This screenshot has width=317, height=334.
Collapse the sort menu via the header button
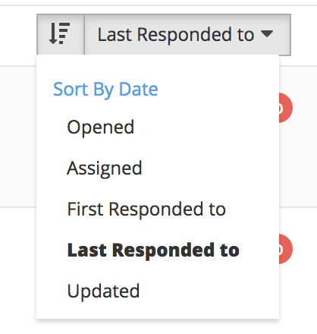187,34
